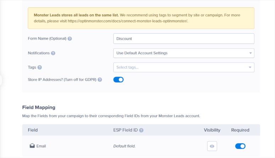Open the Use Default Account Settings dropdown
This screenshot has width=275, height=158.
(183, 53)
